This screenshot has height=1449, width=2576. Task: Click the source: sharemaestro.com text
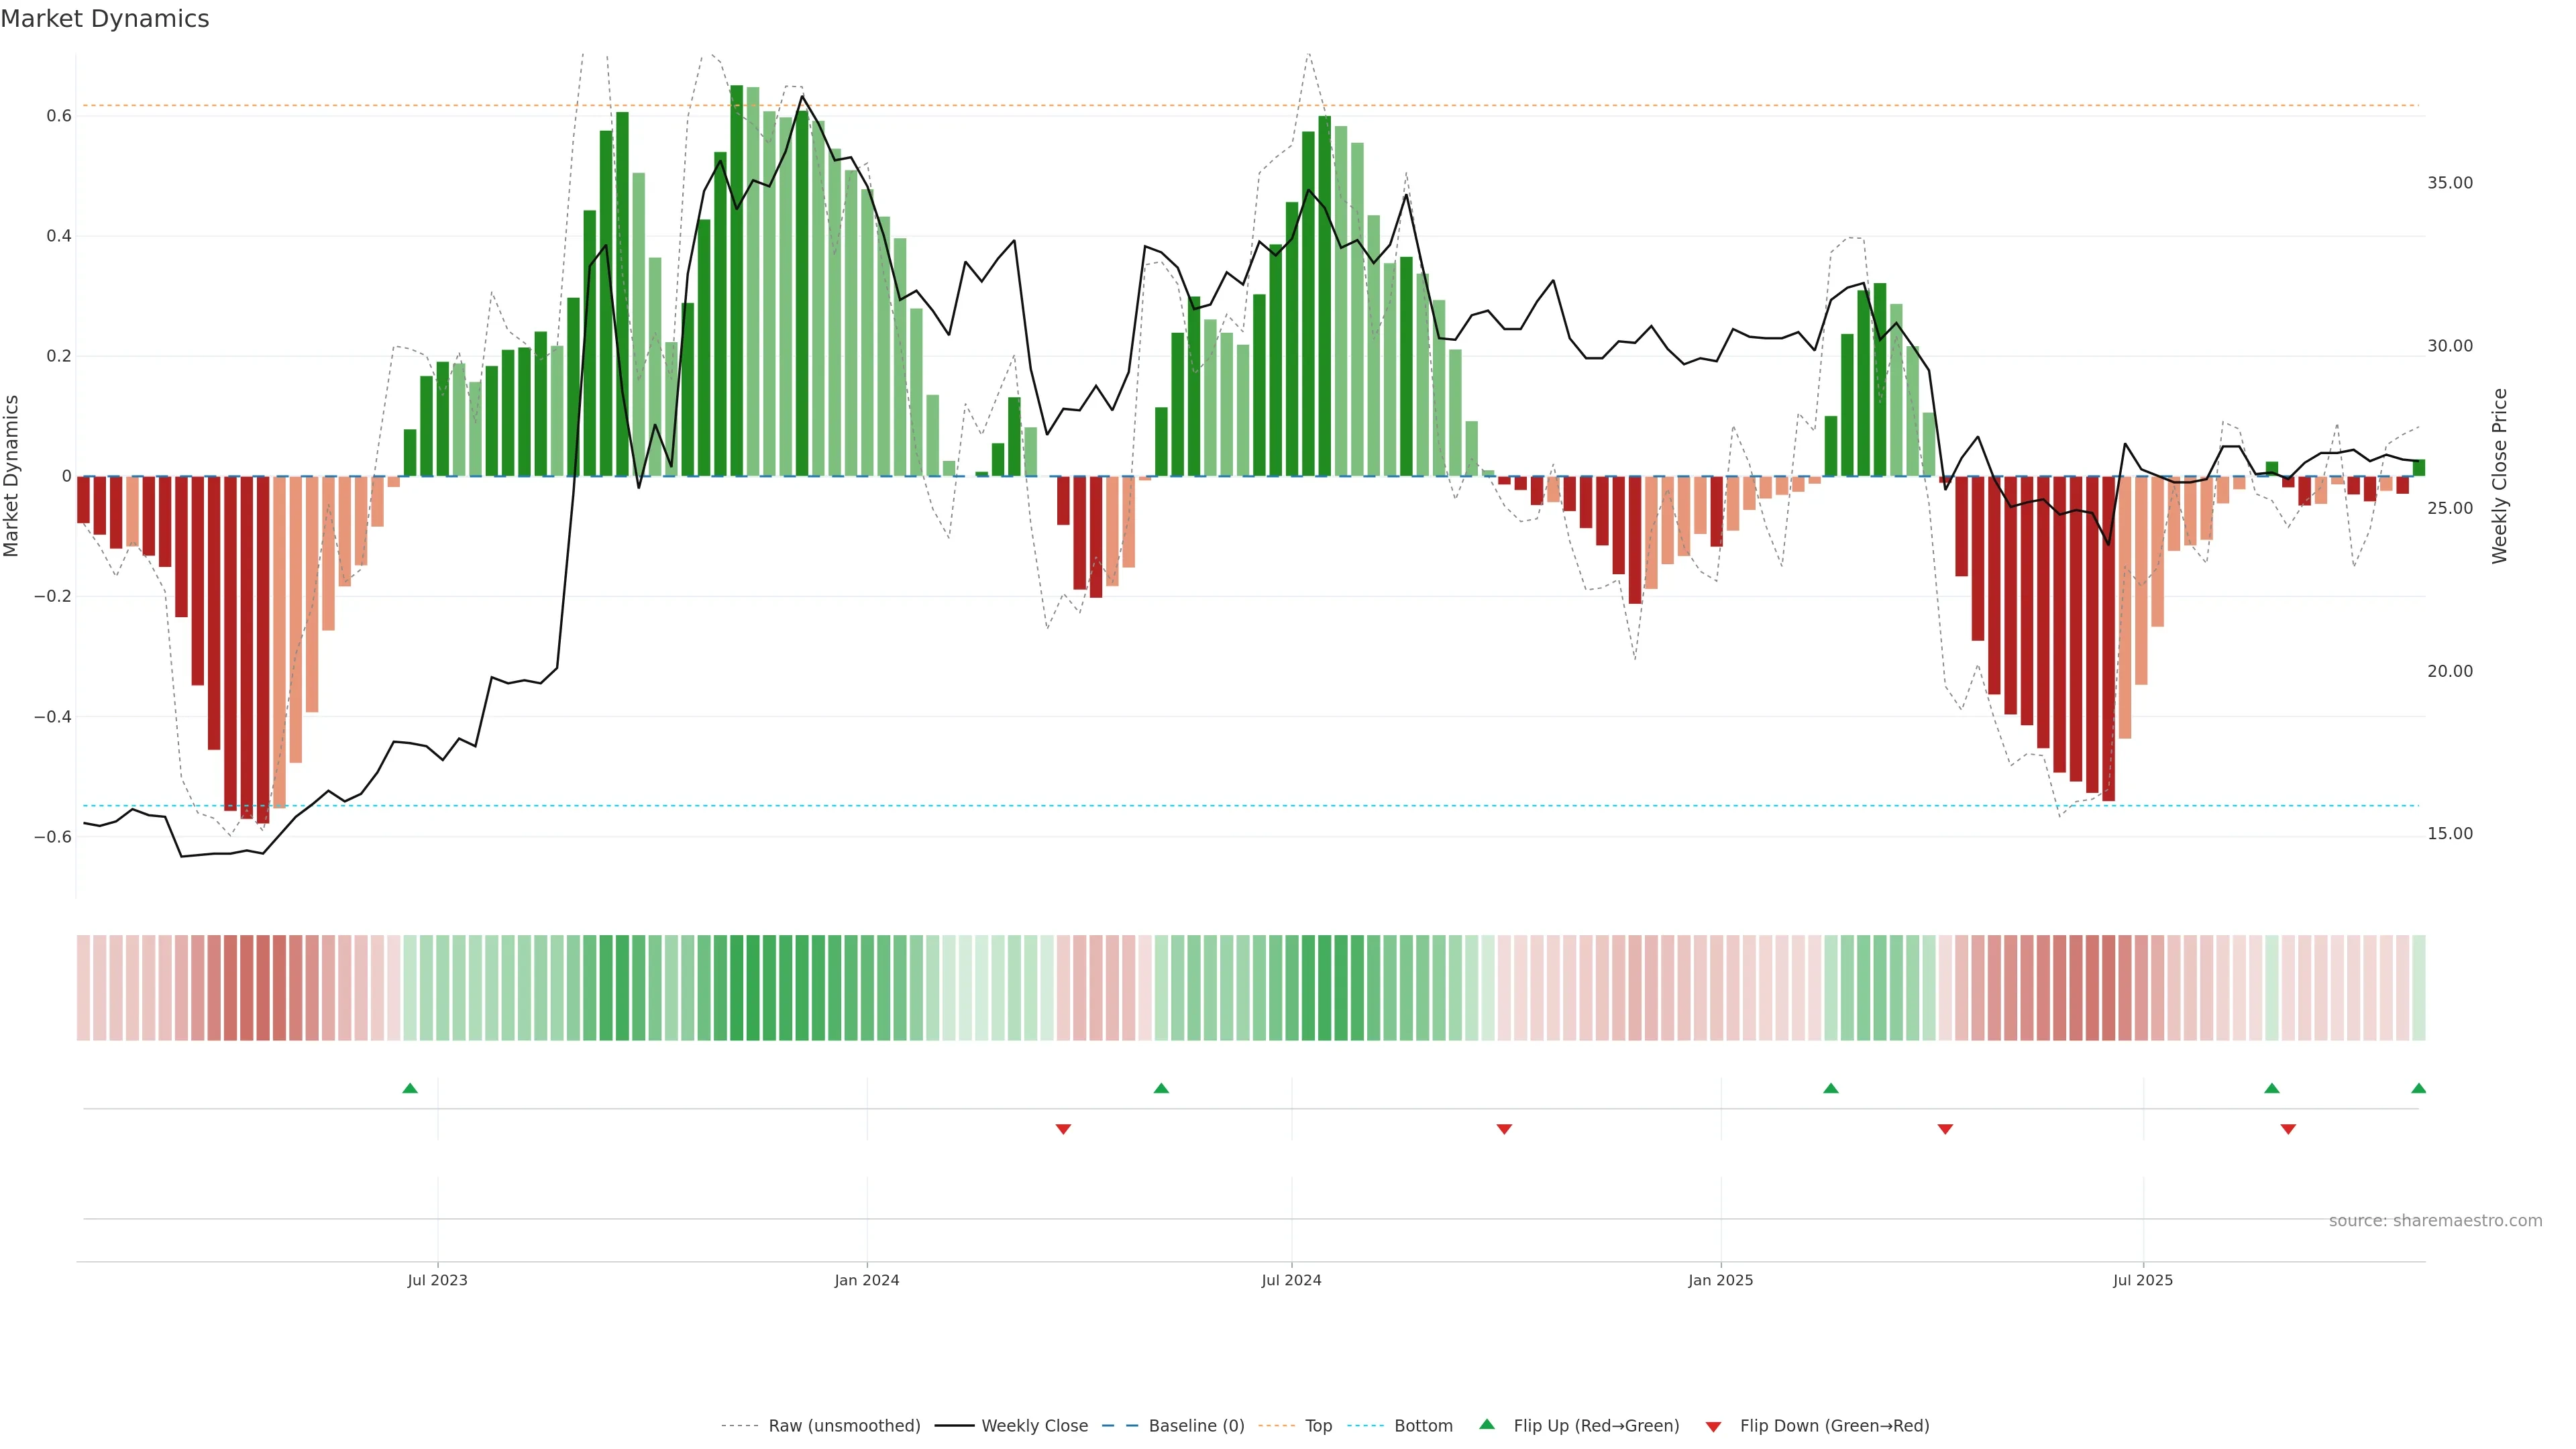(2435, 1221)
